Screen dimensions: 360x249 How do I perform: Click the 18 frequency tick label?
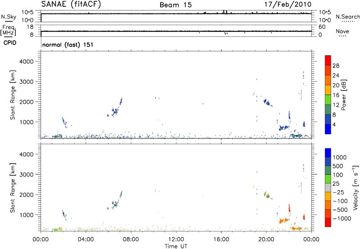tap(30, 27)
